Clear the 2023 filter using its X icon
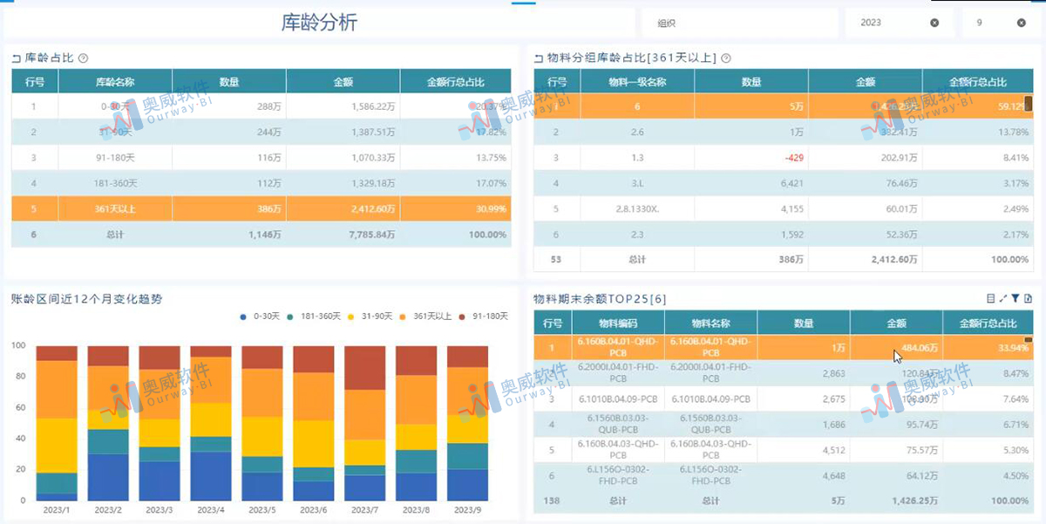 click(x=935, y=23)
